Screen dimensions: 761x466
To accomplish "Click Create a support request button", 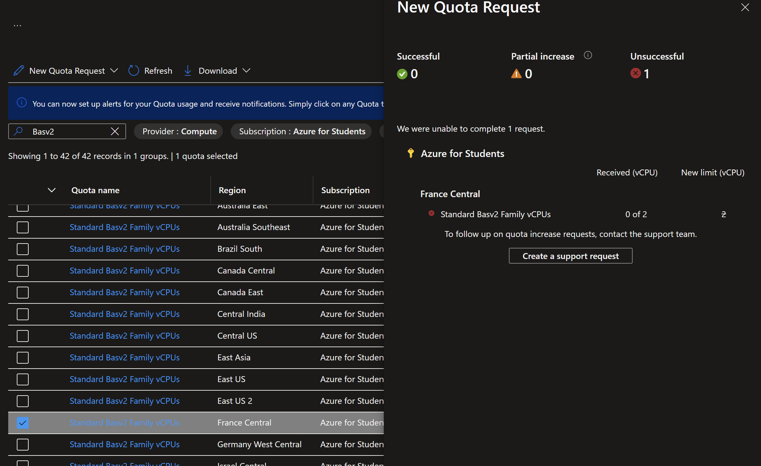I will (570, 256).
